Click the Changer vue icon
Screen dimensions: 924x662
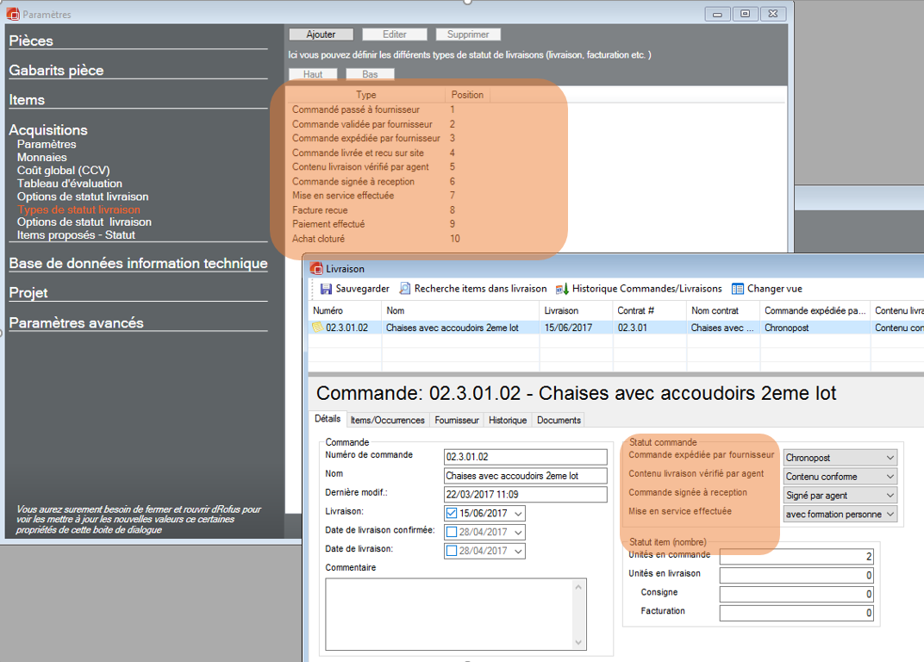(738, 289)
